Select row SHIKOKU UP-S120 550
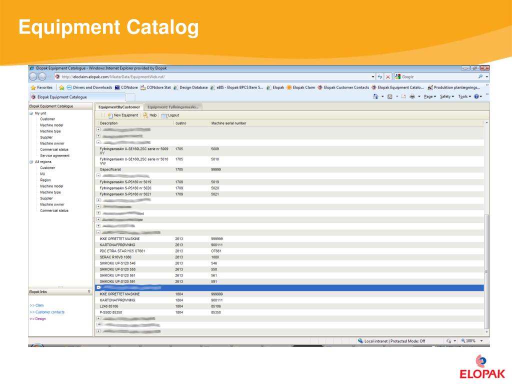 coord(289,269)
